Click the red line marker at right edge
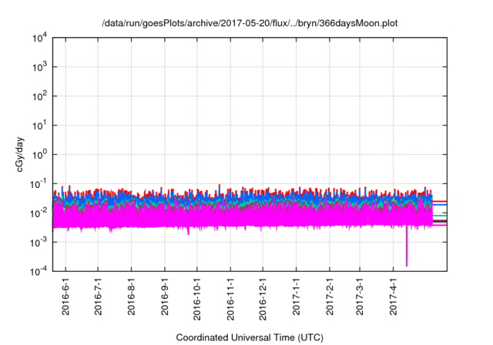The width and height of the screenshot is (493, 345). click(x=439, y=202)
